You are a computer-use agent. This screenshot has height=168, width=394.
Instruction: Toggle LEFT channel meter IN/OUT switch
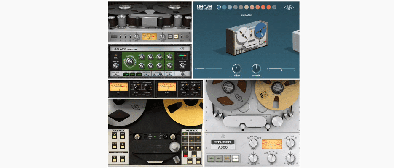click(136, 94)
